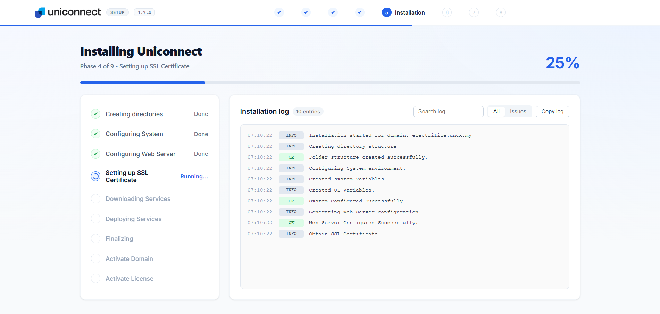This screenshot has height=314, width=660.
Task: Focus the Search log input field
Action: [x=448, y=111]
